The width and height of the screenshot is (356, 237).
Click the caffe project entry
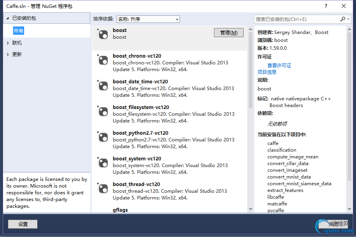pos(273,143)
